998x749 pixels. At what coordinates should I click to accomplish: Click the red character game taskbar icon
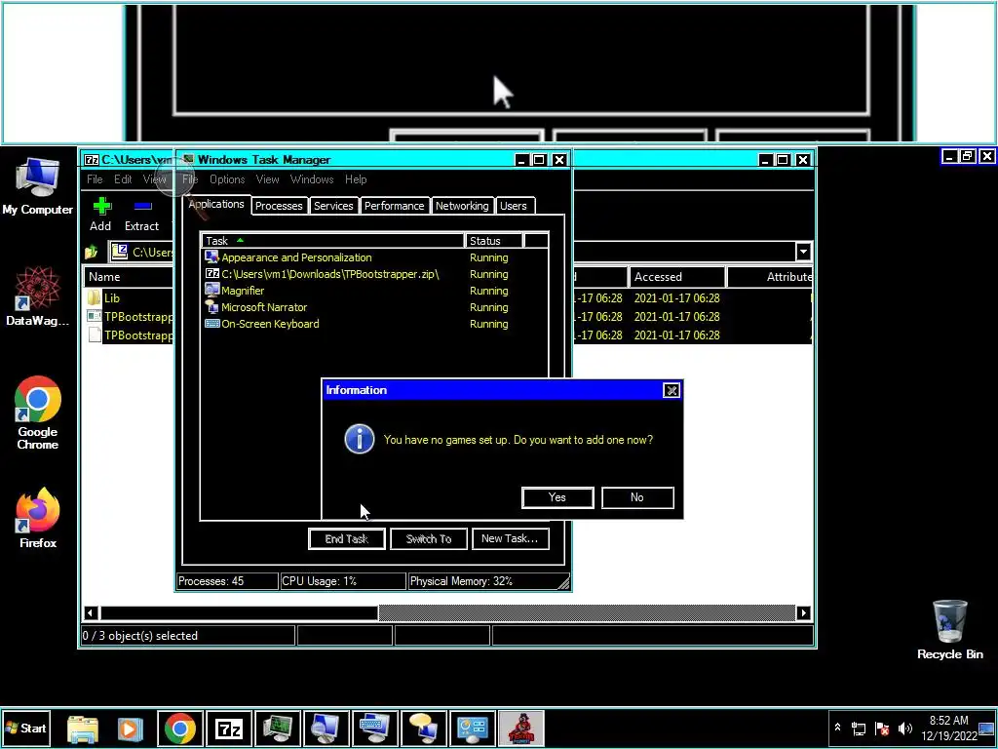click(x=520, y=729)
